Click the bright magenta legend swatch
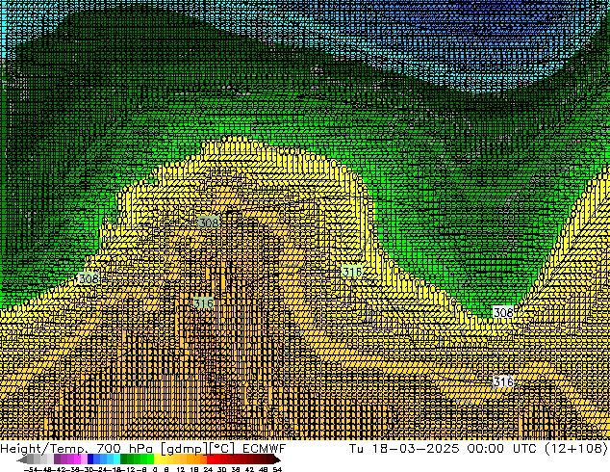This screenshot has height=472, width=610. pos(77,459)
